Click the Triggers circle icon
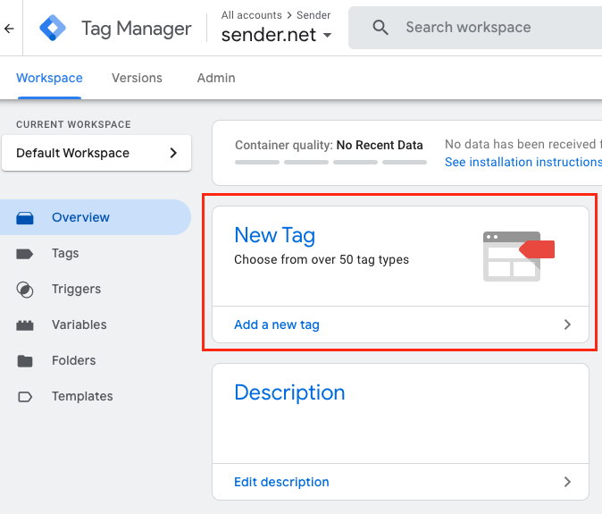Image resolution: width=602 pixels, height=514 pixels. [25, 290]
